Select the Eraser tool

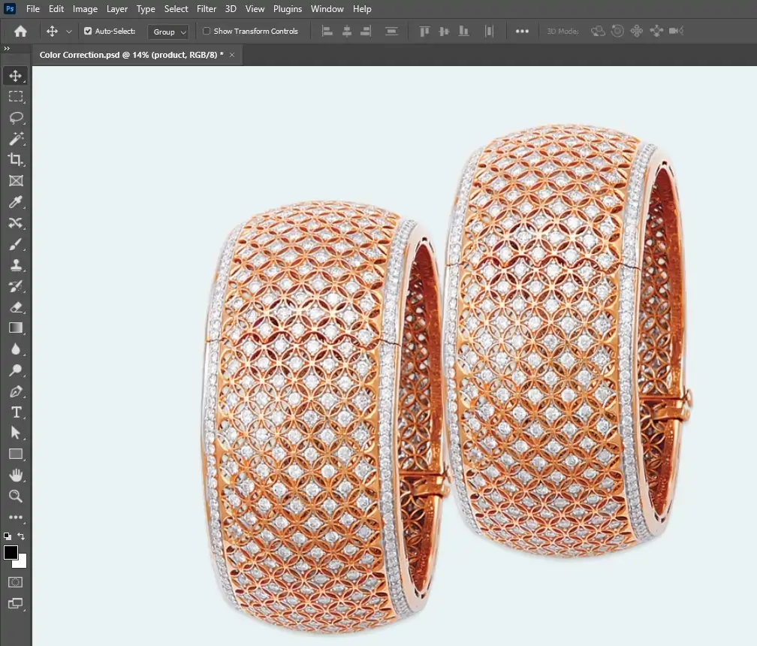tap(16, 307)
